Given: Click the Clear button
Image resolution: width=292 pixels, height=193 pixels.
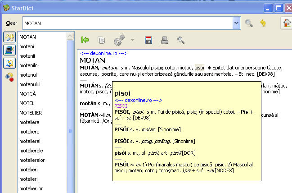Looking at the screenshot, I should 12,23.
